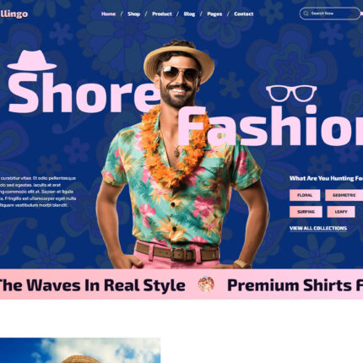Click the Shore headline text

click(x=84, y=93)
